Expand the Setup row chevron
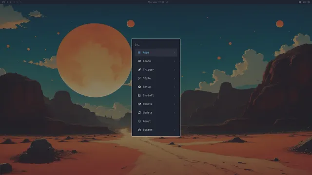The image size is (312, 175). tap(175, 87)
